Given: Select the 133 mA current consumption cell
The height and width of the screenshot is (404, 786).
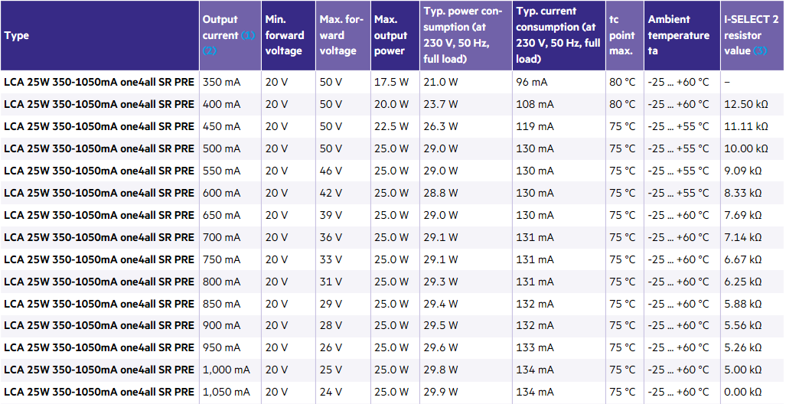Looking at the screenshot, I should point(559,347).
